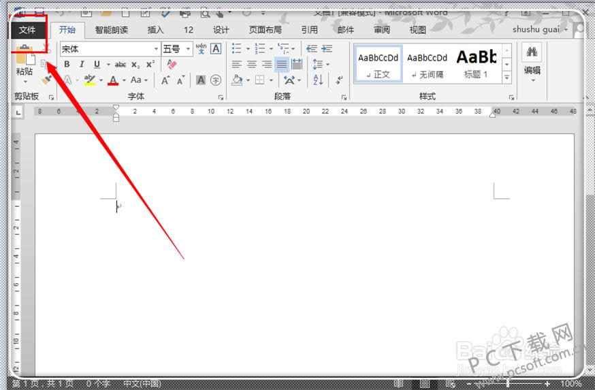Screen dimensions: 595x390
Task: Toggle justify alignment
Action: pos(282,64)
